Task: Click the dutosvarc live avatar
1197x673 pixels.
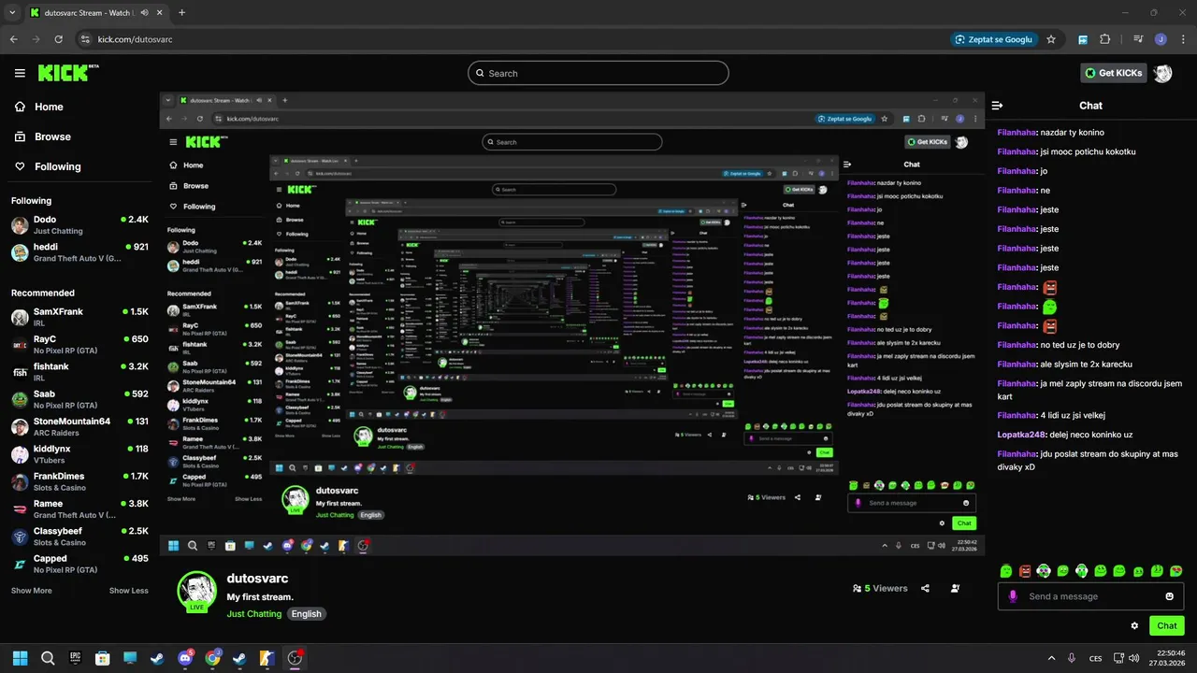Action: pos(196,591)
